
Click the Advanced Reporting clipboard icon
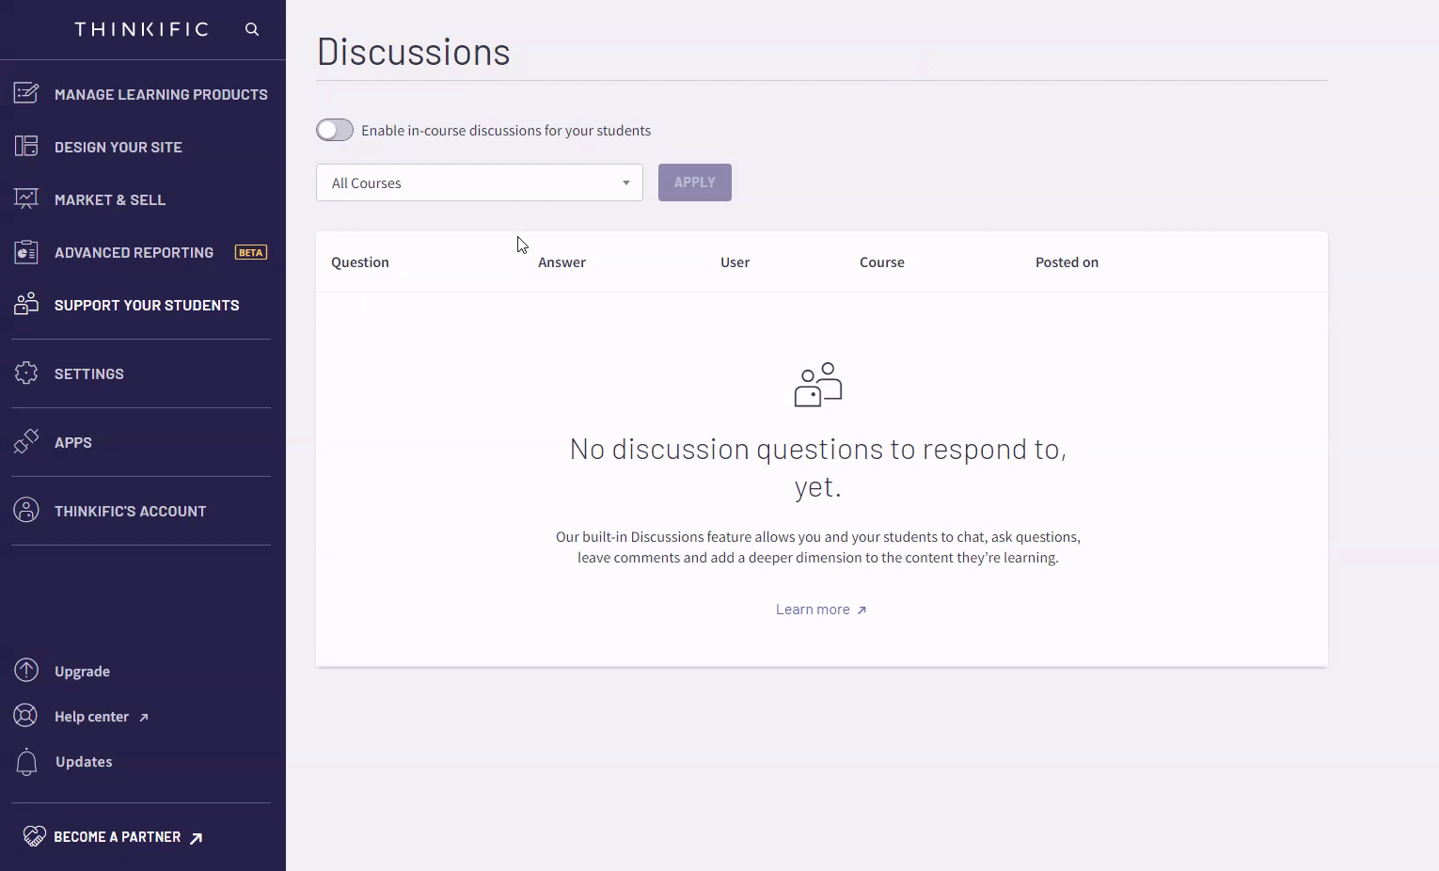26,251
